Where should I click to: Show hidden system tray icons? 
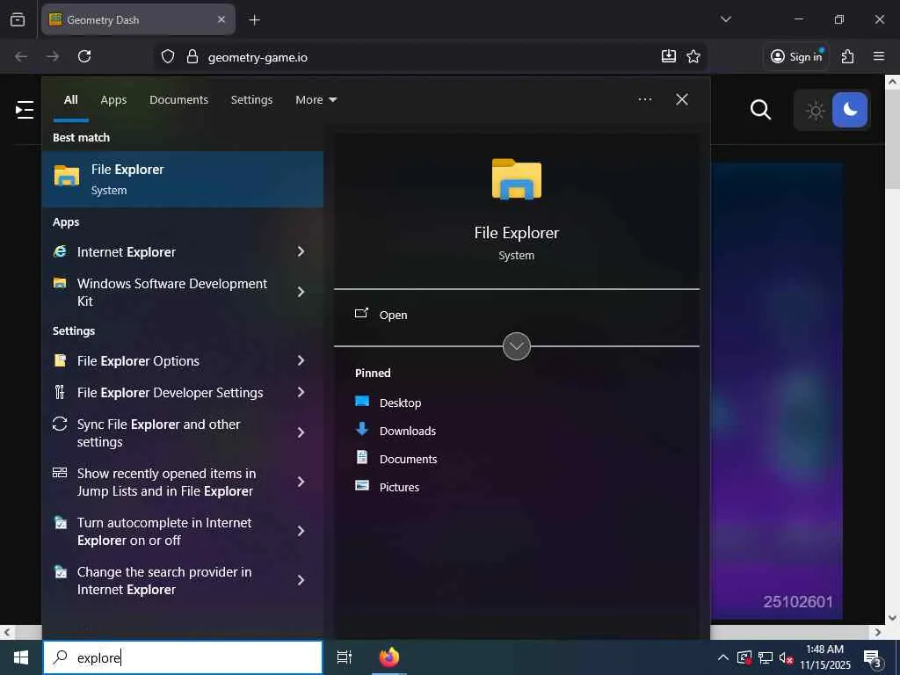723,657
